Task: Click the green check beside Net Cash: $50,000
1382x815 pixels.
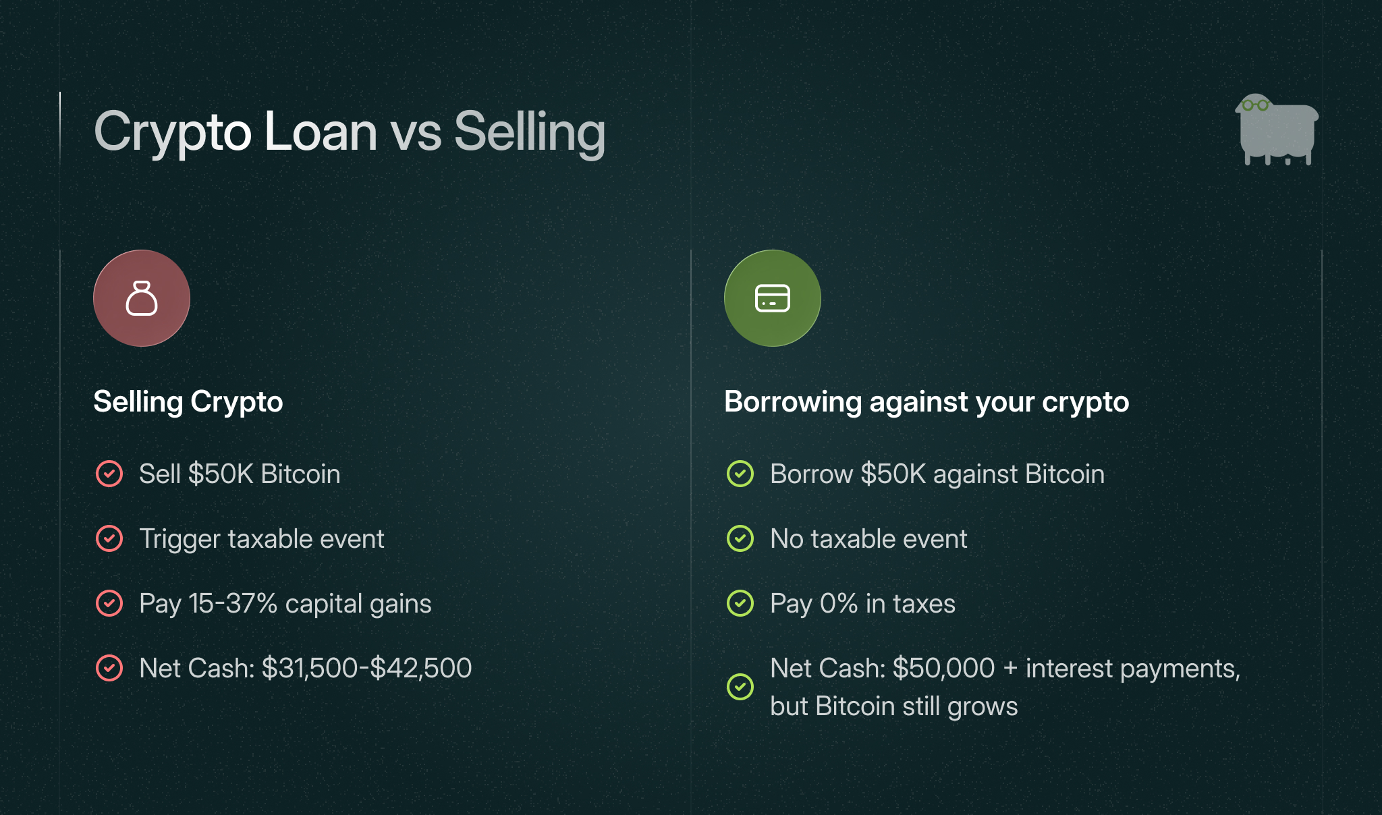Action: point(740,687)
